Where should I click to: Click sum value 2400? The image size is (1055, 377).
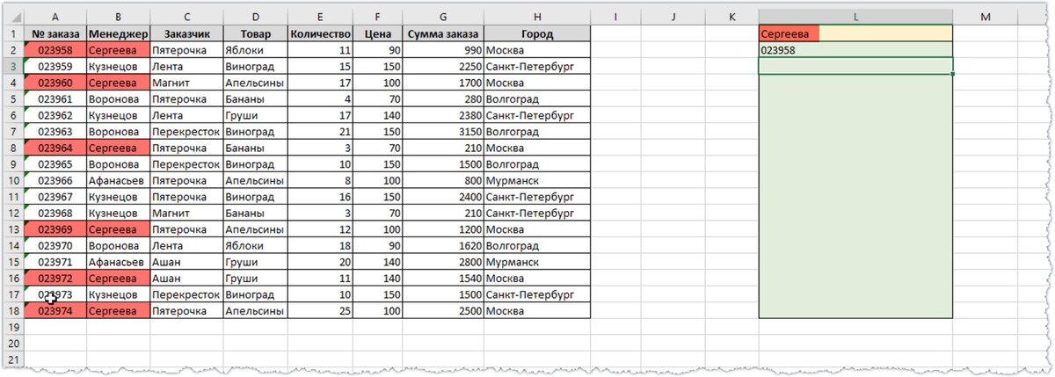click(442, 197)
